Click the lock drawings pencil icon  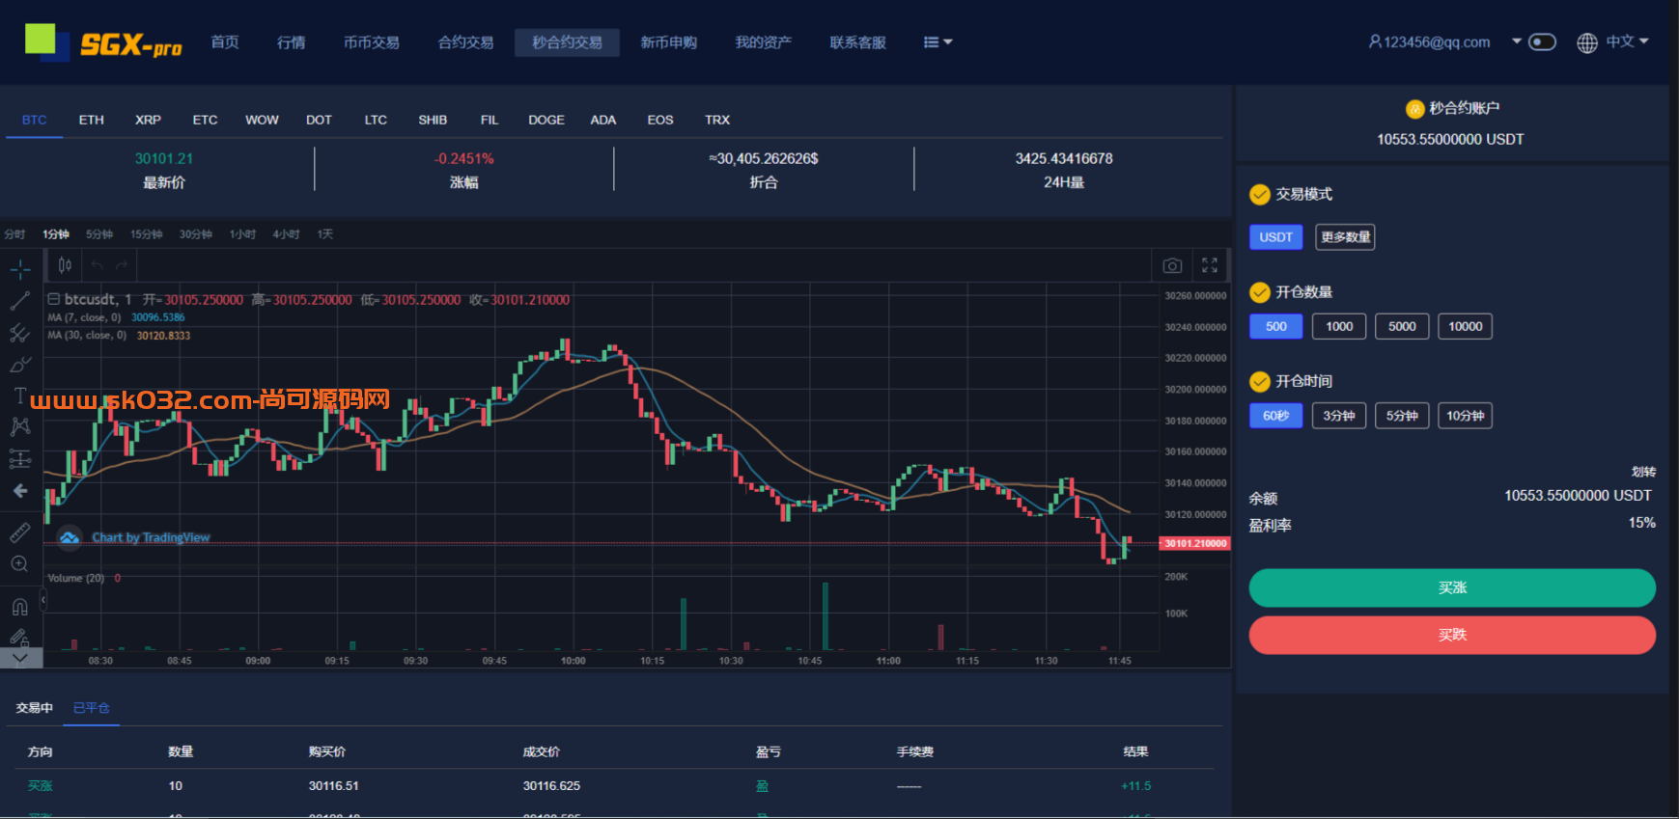(20, 637)
